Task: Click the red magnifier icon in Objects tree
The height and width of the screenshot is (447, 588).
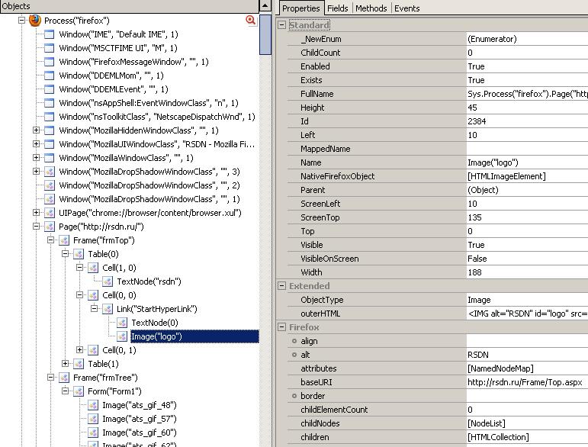Action: coord(250,21)
